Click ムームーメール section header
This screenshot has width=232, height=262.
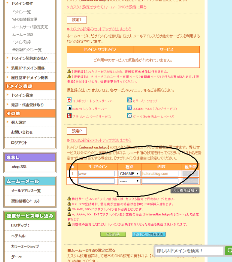click(30, 181)
